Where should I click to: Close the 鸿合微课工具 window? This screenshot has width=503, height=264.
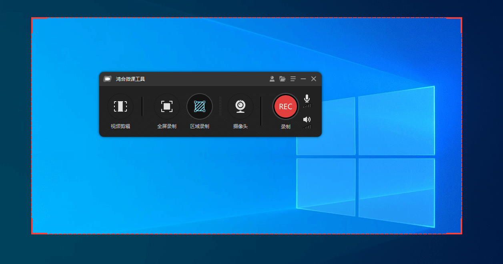pos(314,79)
